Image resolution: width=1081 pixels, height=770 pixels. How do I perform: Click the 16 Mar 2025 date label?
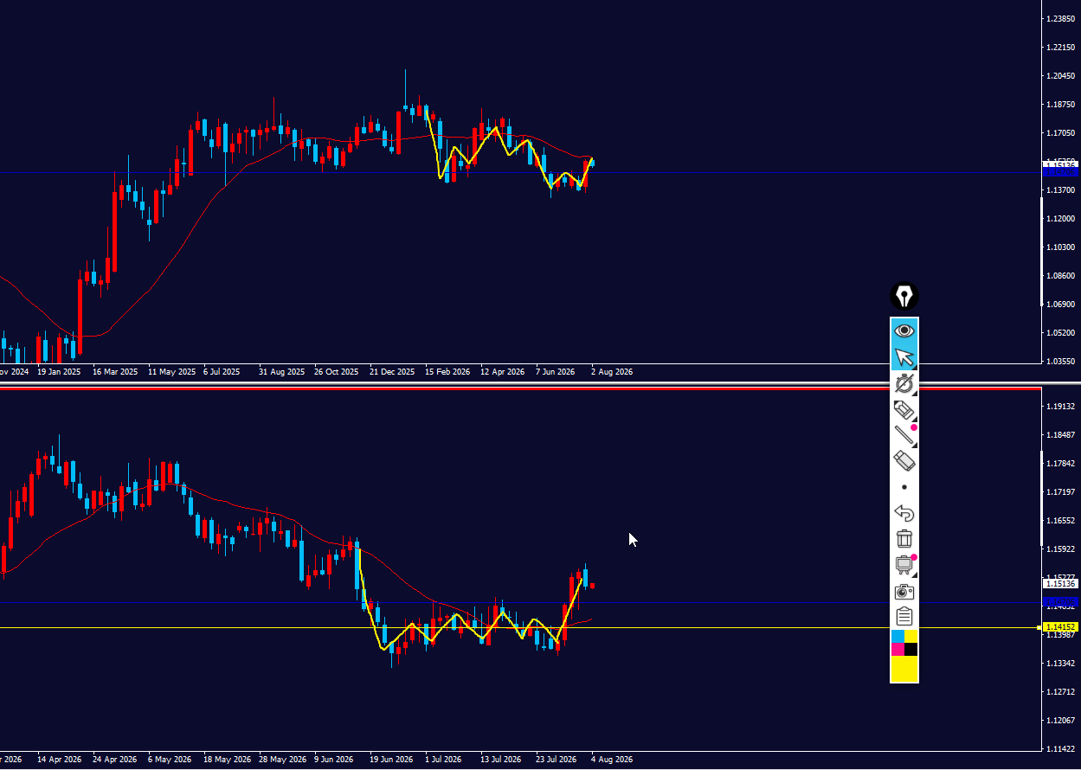click(115, 372)
